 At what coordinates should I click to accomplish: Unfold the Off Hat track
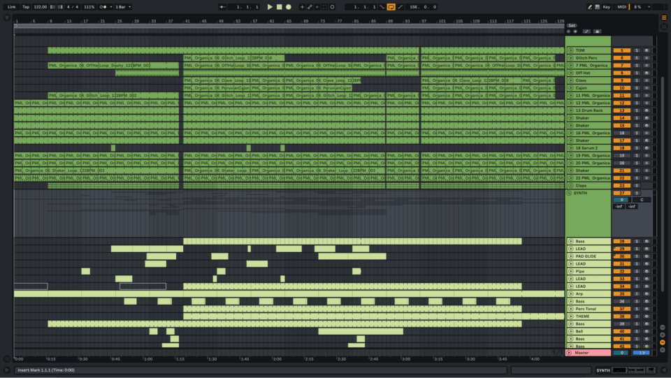click(571, 73)
